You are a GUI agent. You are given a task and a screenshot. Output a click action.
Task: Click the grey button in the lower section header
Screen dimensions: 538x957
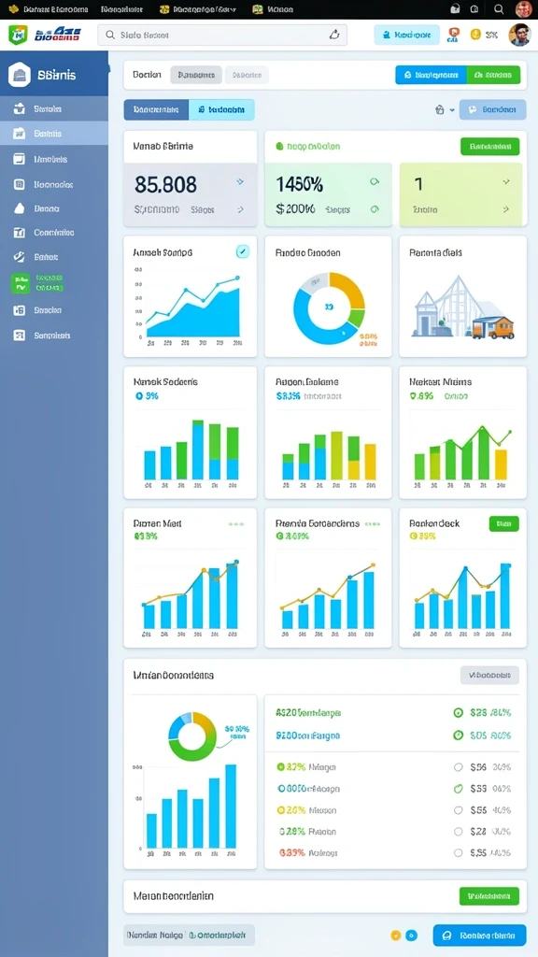489,675
